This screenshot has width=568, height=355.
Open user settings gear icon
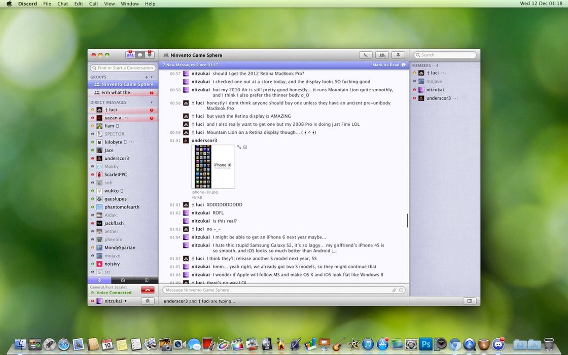click(148, 301)
